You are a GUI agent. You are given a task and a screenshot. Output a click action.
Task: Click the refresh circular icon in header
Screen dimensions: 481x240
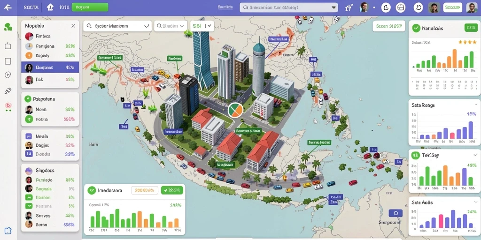pyautogui.click(x=386, y=7)
